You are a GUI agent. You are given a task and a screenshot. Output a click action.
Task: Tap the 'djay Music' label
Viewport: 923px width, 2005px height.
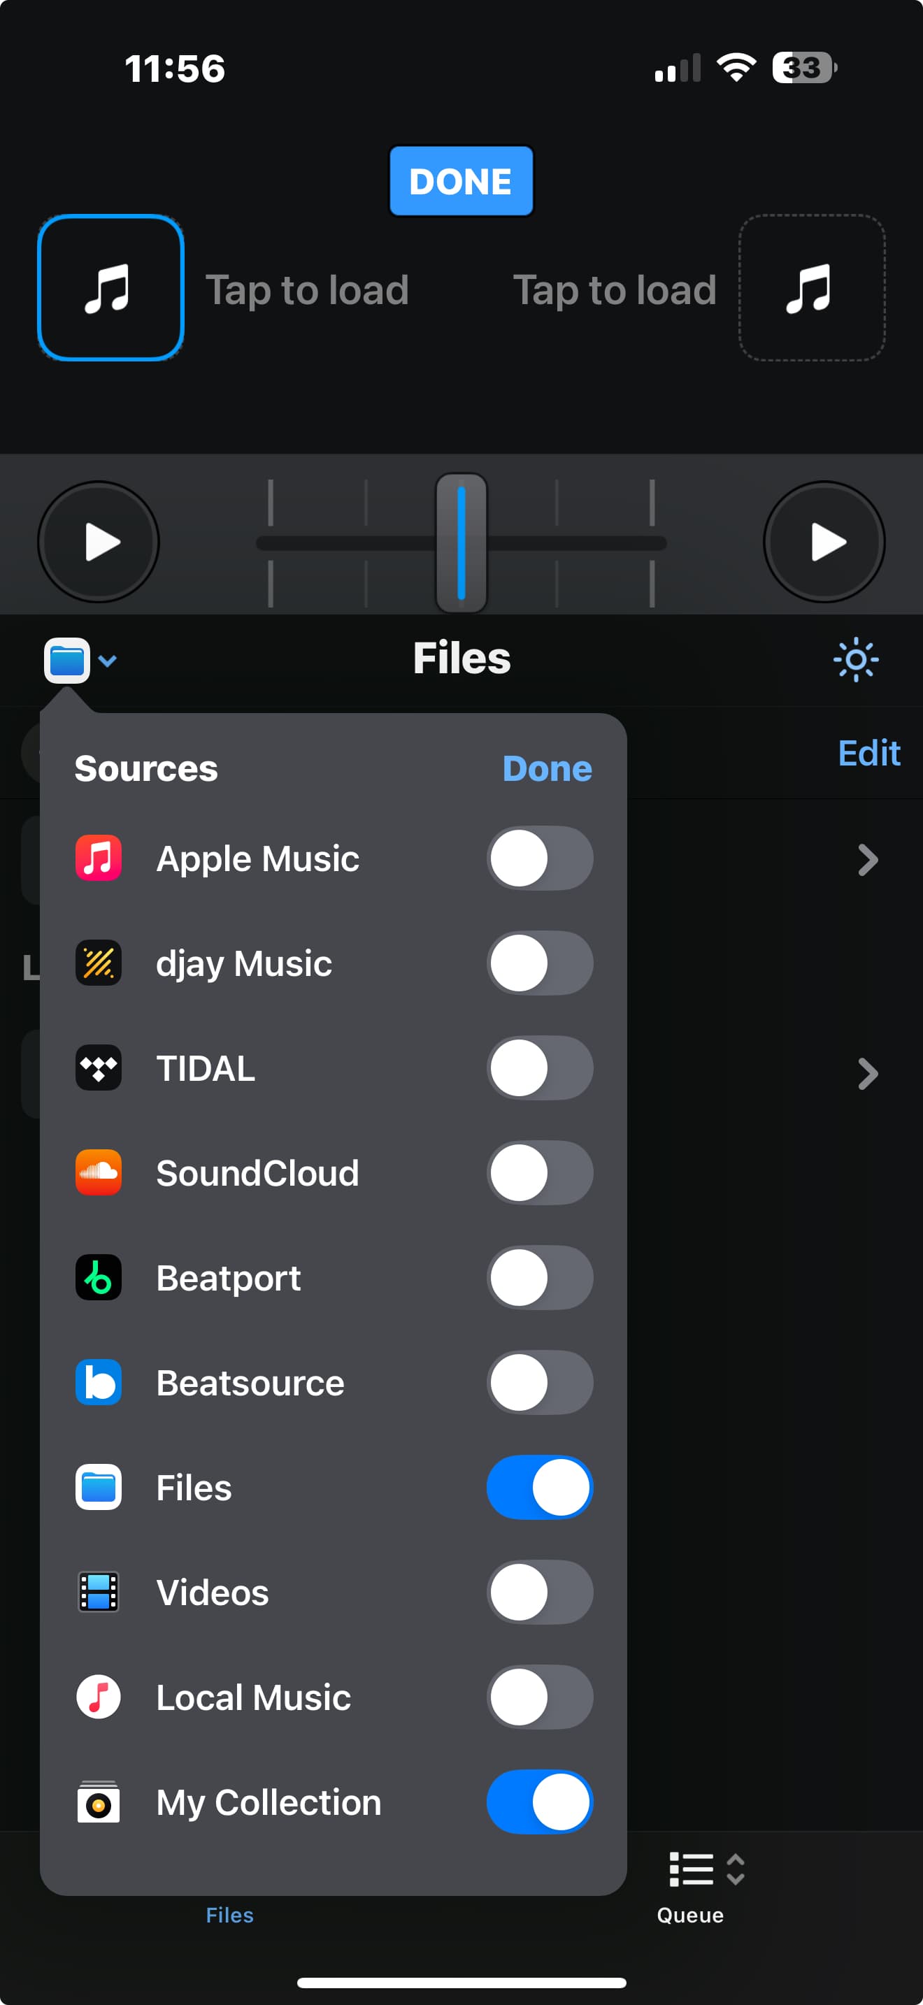pos(243,964)
